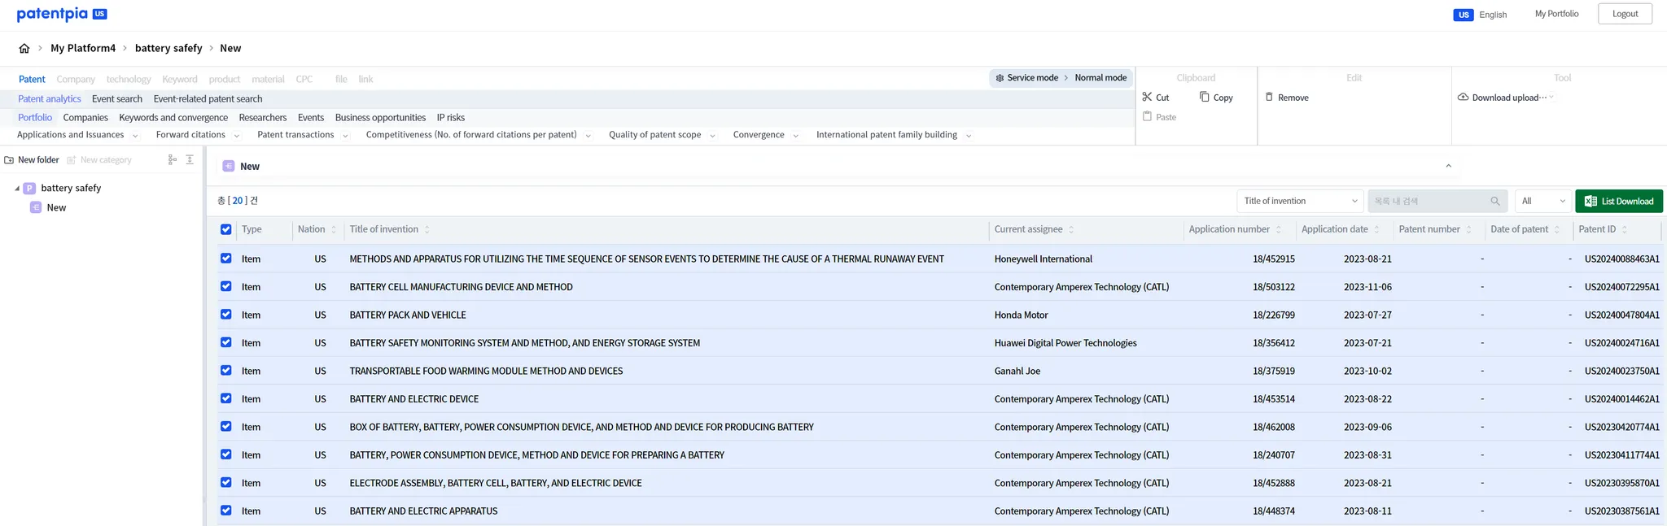Click the Service mode gear icon
This screenshot has width=1667, height=526.
click(x=1000, y=78)
